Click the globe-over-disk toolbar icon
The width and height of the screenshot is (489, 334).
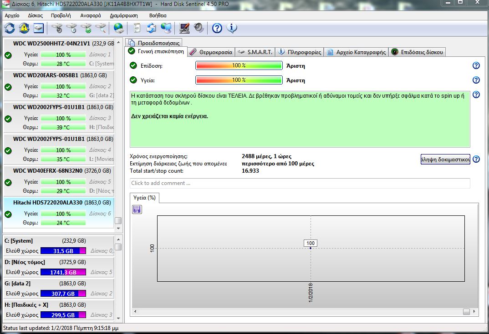click(118, 28)
